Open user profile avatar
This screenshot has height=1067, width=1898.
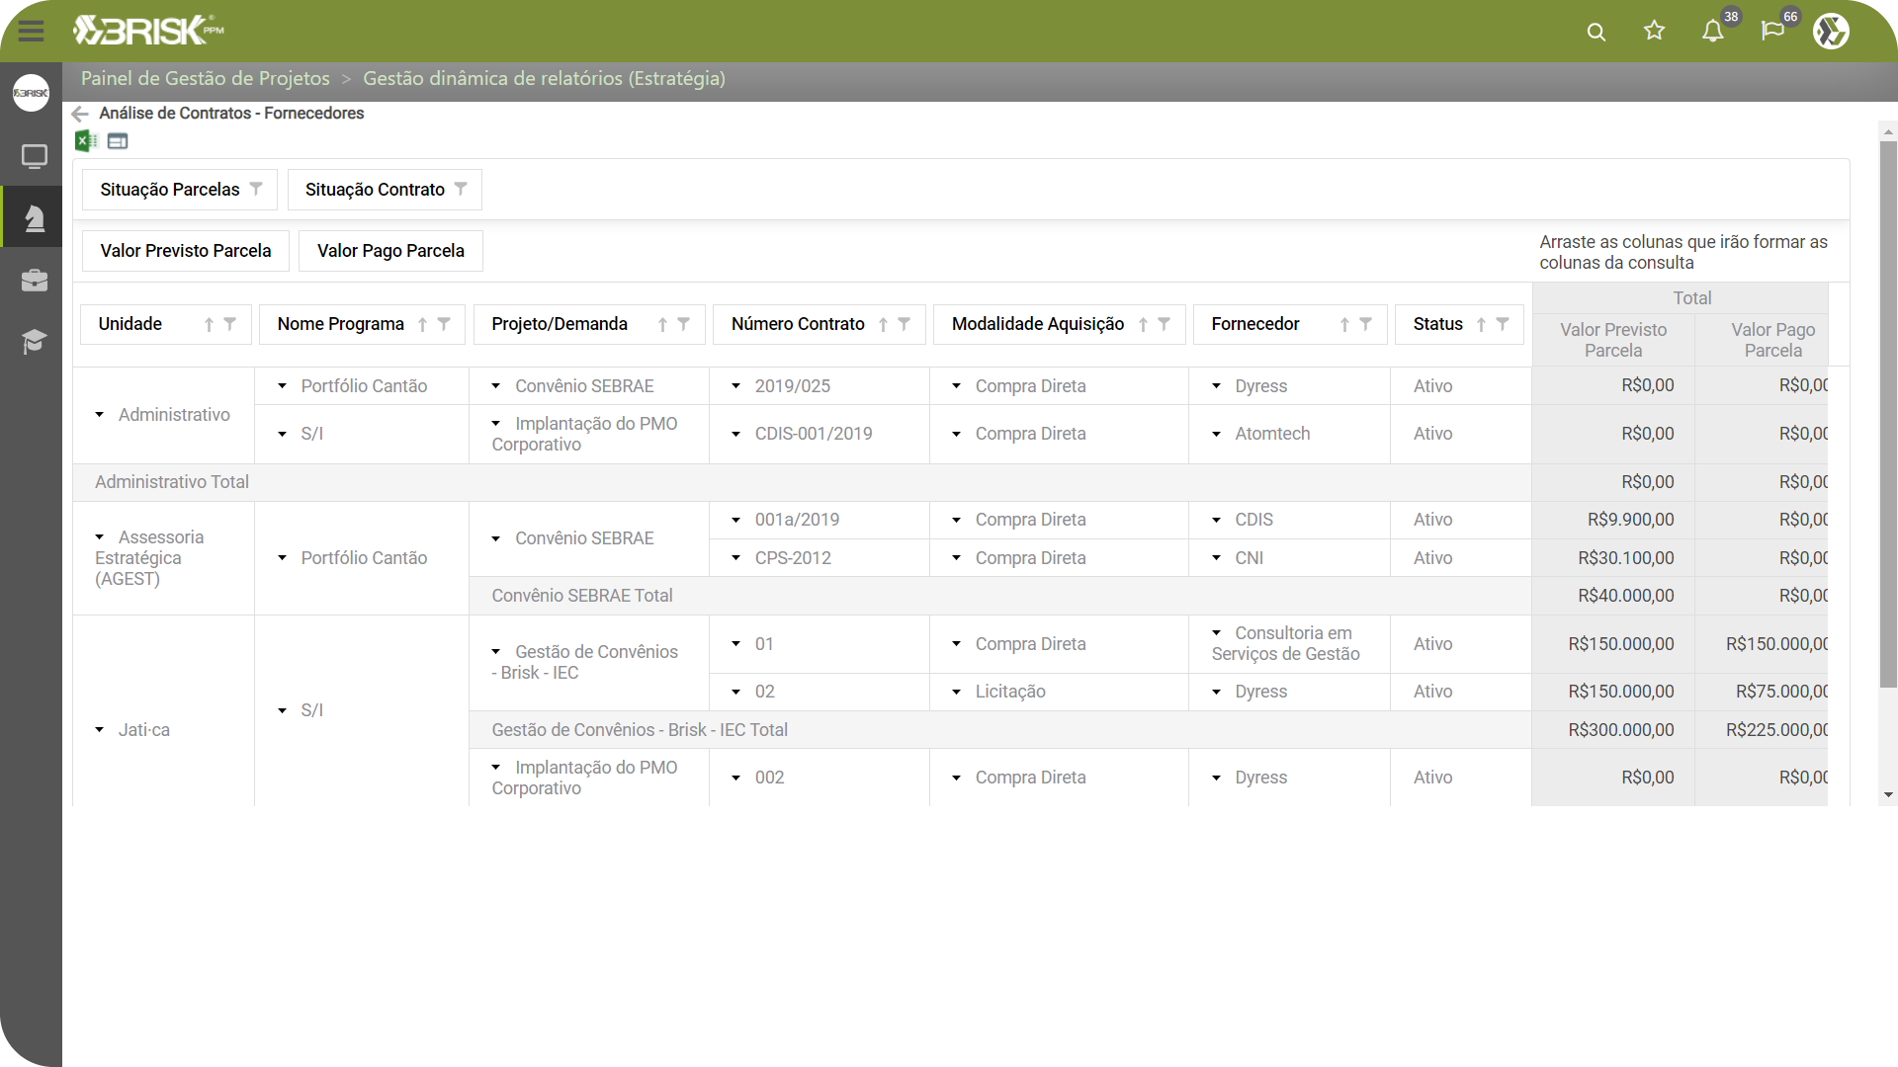click(1831, 31)
